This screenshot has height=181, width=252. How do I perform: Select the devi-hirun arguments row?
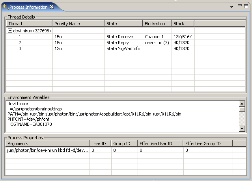pyautogui.click(x=47, y=150)
